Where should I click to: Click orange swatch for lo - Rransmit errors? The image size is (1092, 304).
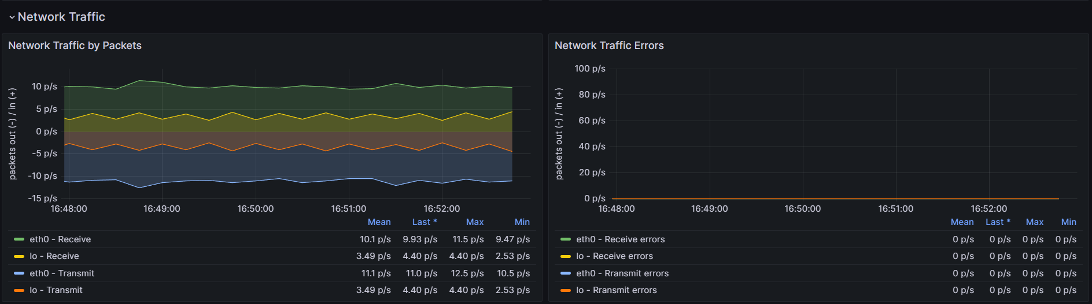[566, 290]
